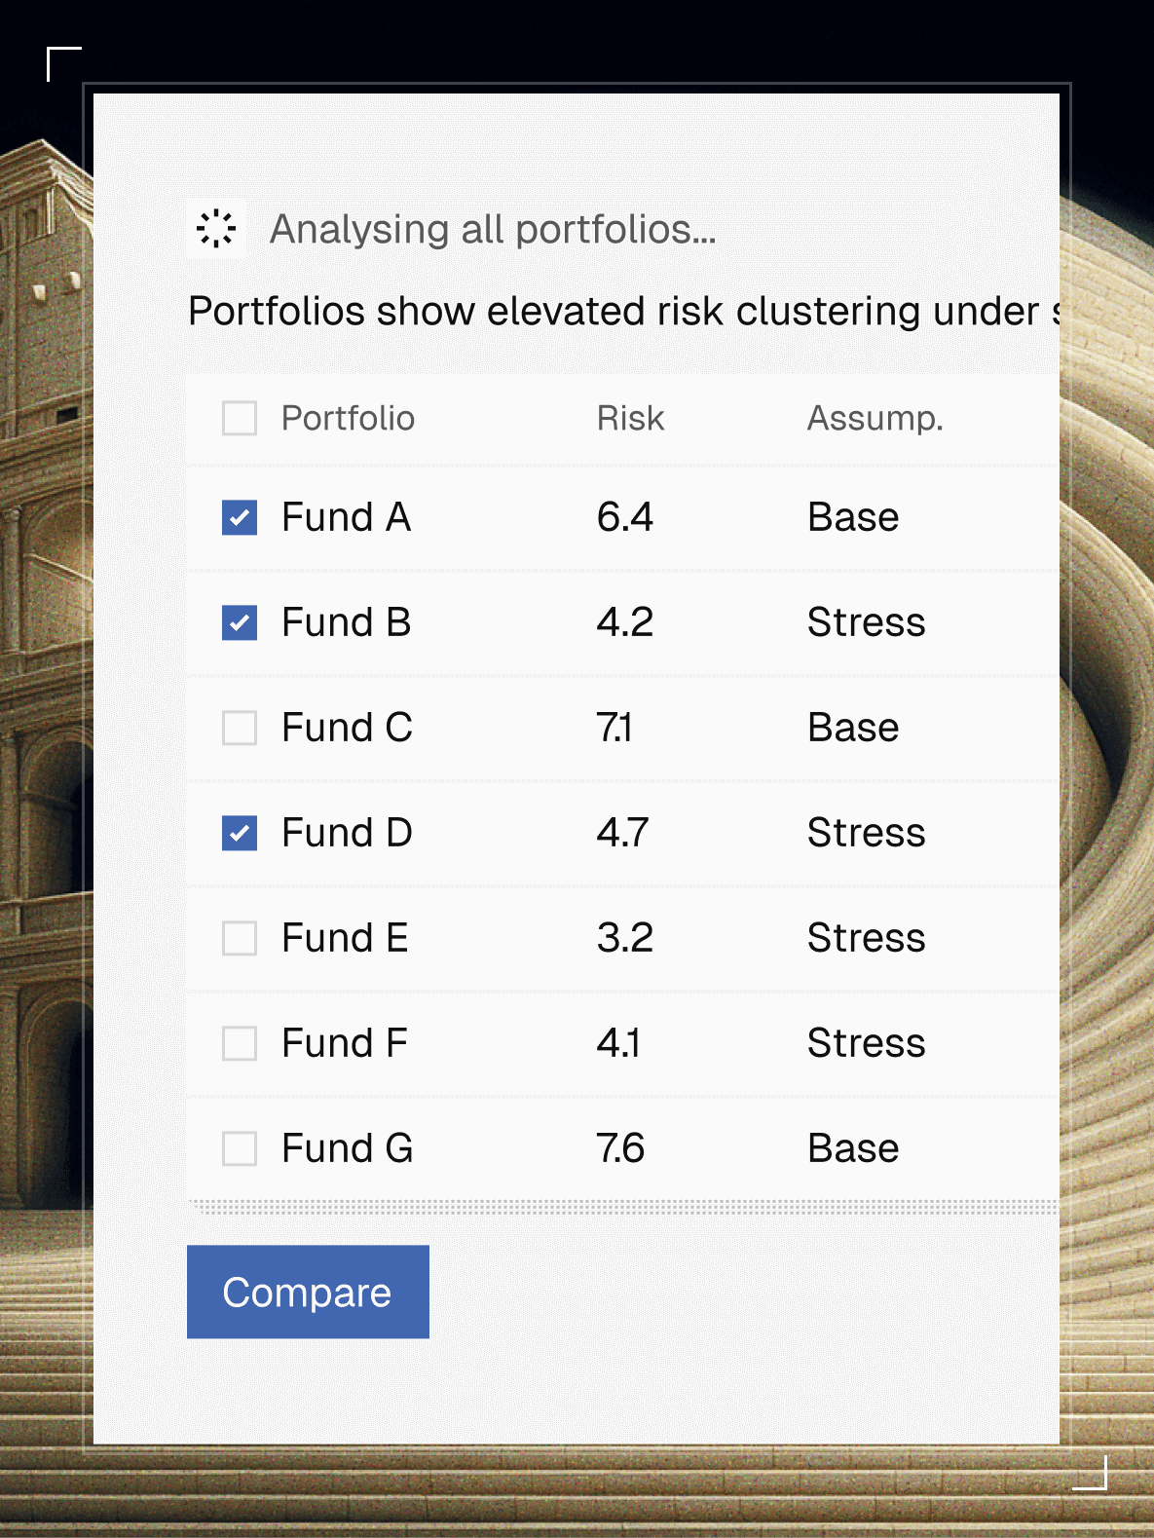Click Fund F's Stress assumption cell
This screenshot has height=1538, width=1154.
point(866,1043)
